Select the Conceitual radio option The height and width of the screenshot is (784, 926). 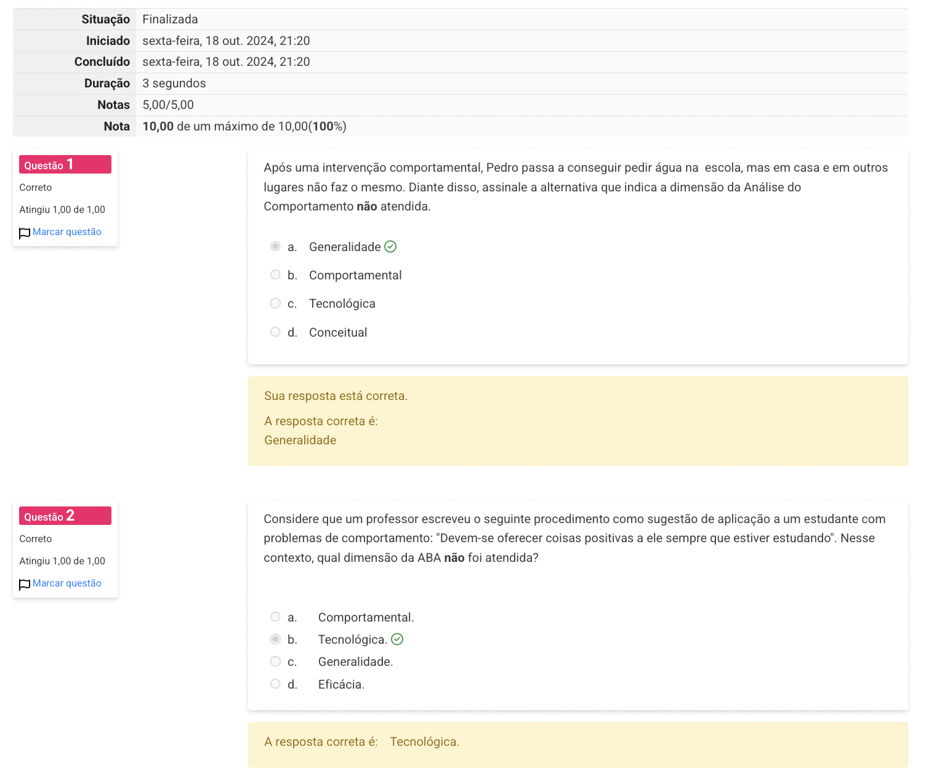[275, 332]
